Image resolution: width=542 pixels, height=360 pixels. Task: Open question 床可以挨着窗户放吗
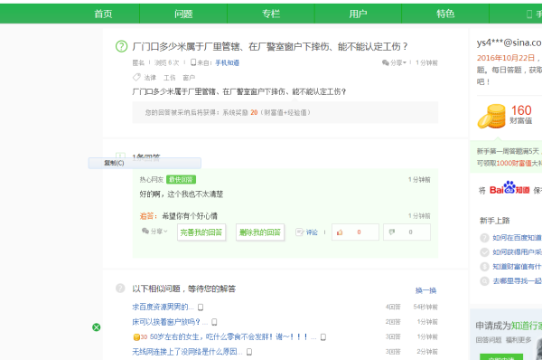click(x=170, y=322)
